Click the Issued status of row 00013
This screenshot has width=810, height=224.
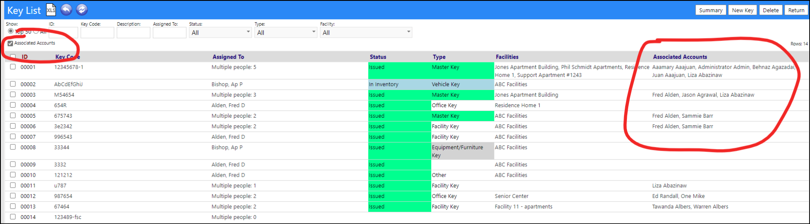coord(400,207)
